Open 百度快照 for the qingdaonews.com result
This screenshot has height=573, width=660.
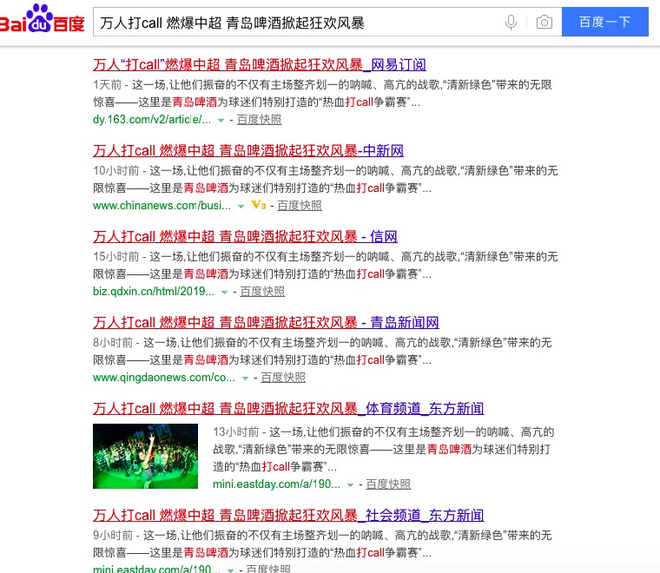(283, 378)
